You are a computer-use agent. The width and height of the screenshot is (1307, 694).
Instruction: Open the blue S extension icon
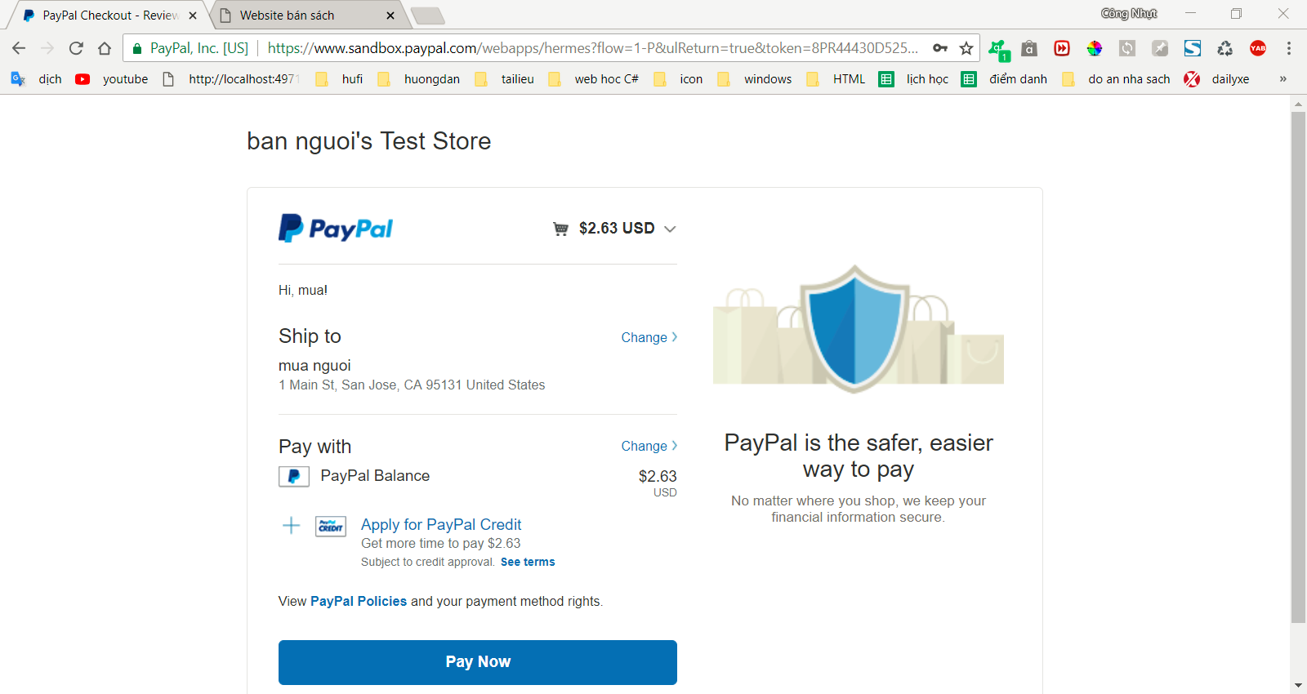click(x=1193, y=48)
